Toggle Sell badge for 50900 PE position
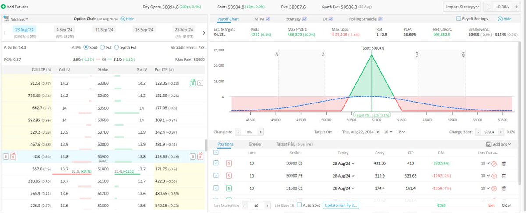 pyautogui.click(x=229, y=176)
